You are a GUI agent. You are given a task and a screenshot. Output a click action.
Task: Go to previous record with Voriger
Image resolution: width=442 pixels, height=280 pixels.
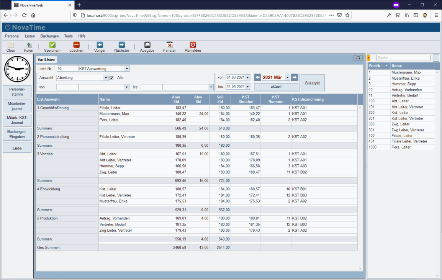pos(100,45)
